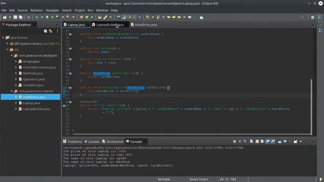Screen dimensions: 324x182
Task: Collapse the src folder node
Action: [x=8, y=50]
